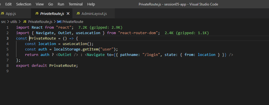Open the Terminal menu
The width and height of the screenshot is (269, 105).
click(75, 4)
